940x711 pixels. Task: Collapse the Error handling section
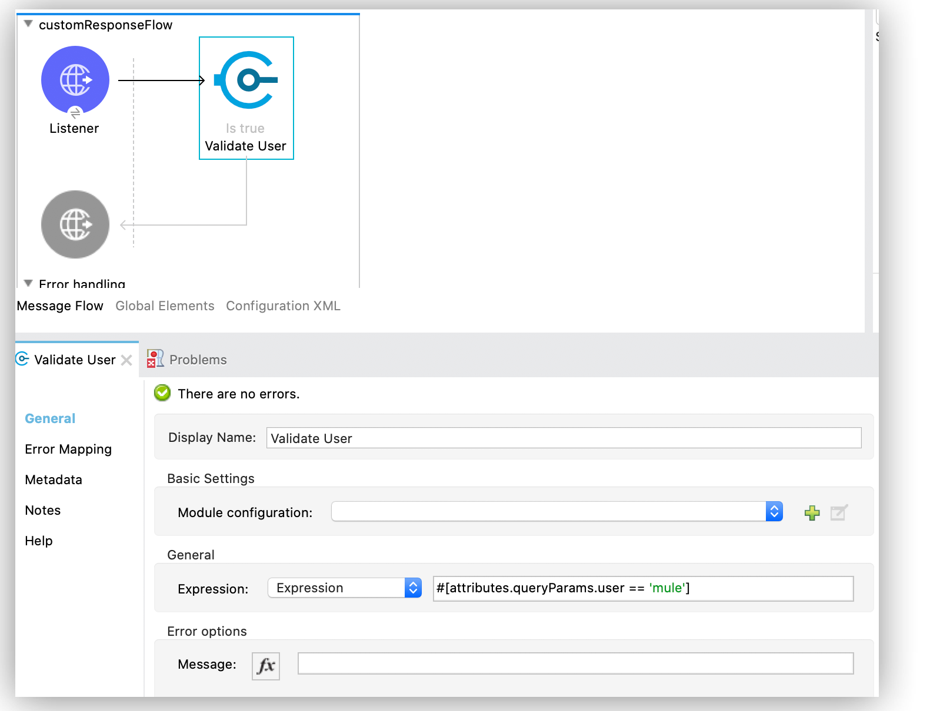coord(28,283)
